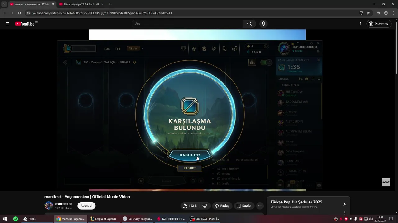Screen dimensions: 398x223
Task: Open the Collection backpack icon
Action: click(x=204, y=49)
